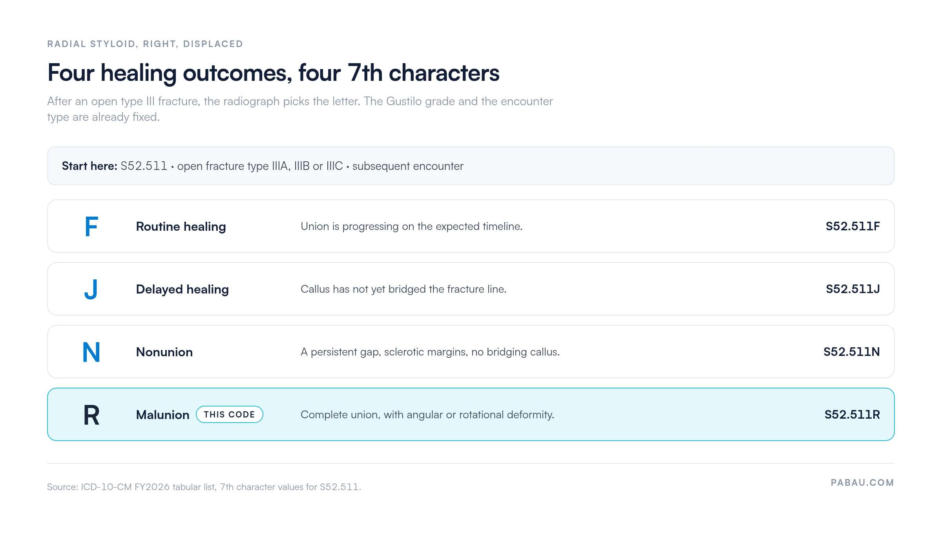Click the dark letter R in highlighted row
942x536 pixels.
click(91, 415)
